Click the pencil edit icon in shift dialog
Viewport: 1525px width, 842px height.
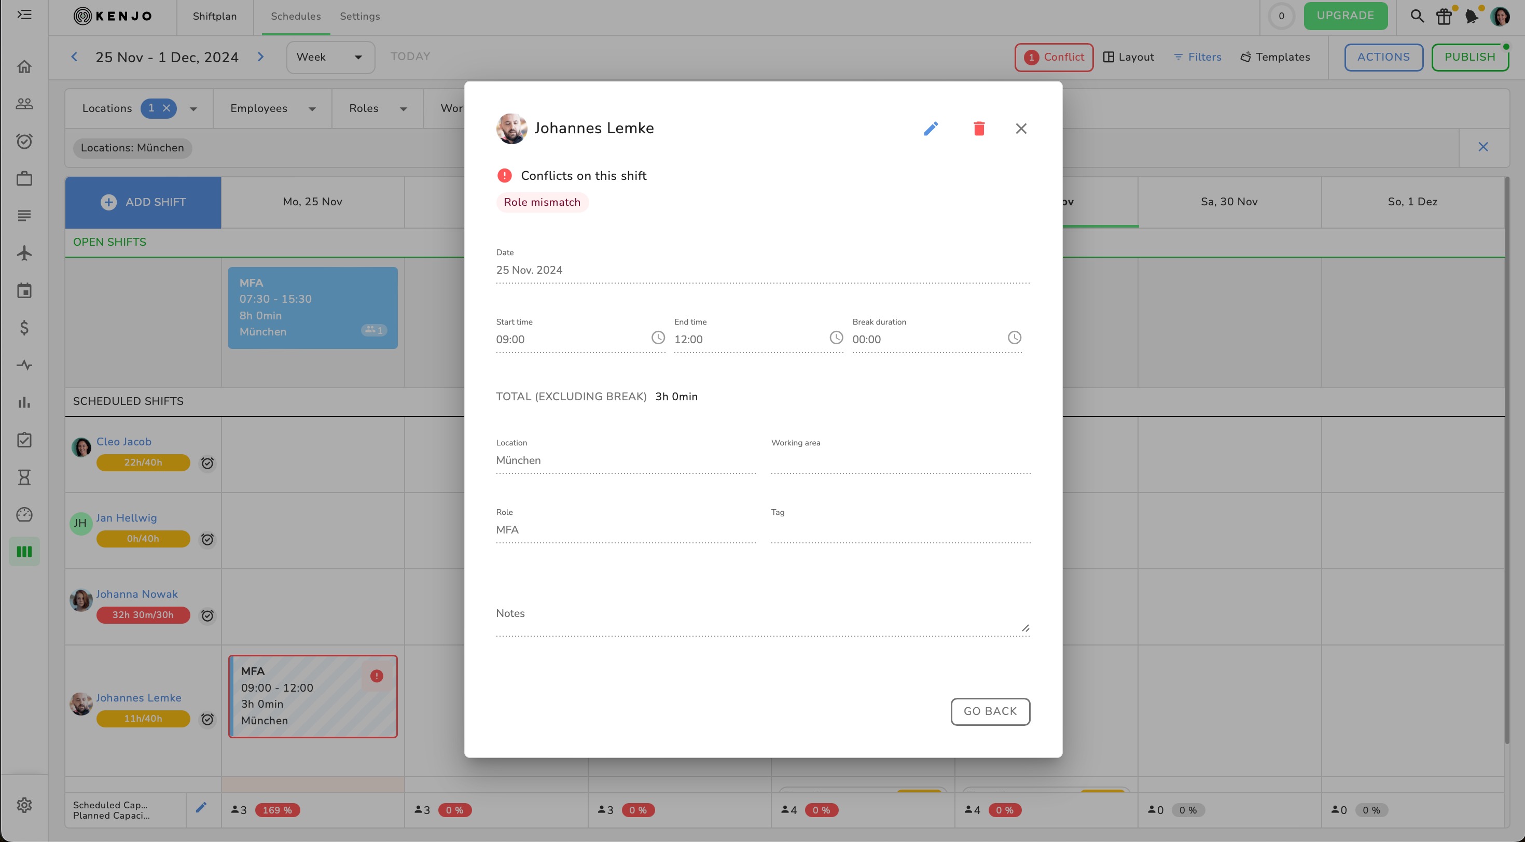931,129
